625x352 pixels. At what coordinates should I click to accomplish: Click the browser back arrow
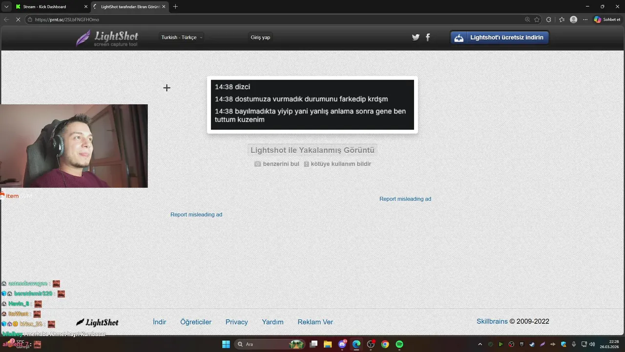coord(6,20)
